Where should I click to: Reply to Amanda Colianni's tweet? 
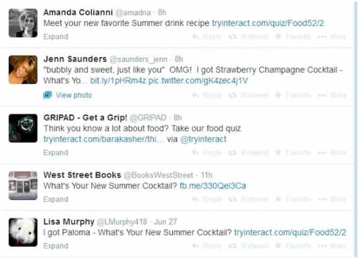pyautogui.click(x=206, y=36)
